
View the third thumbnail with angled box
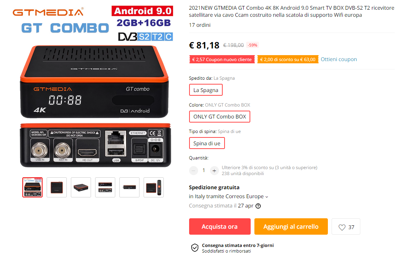(x=81, y=187)
